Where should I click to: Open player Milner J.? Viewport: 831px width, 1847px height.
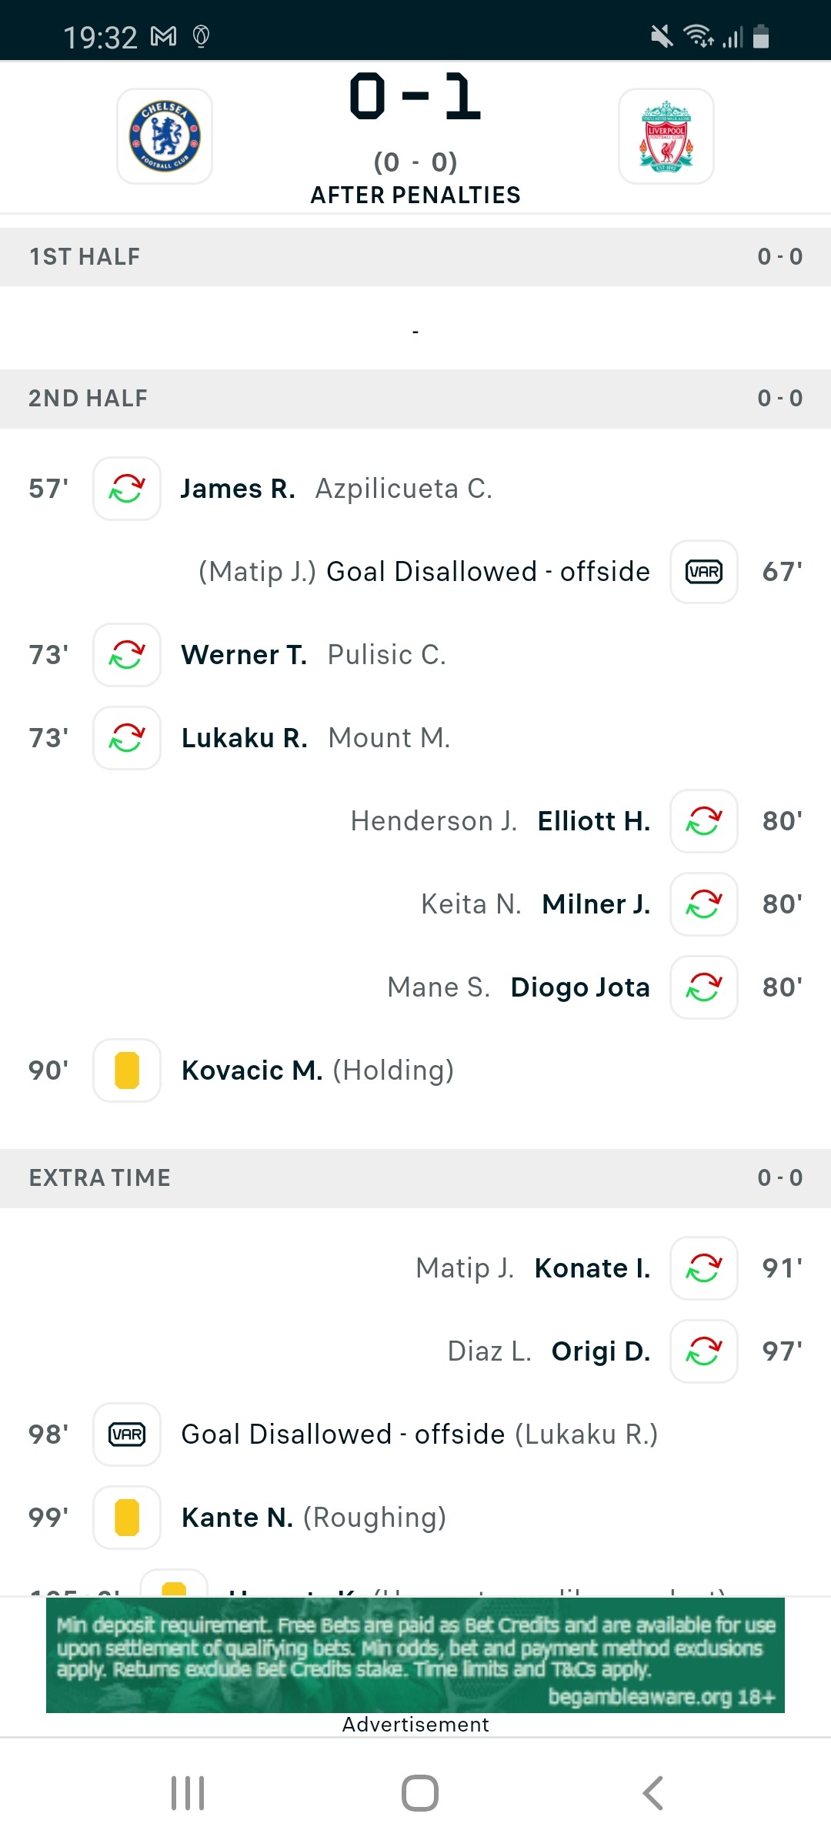tap(596, 904)
